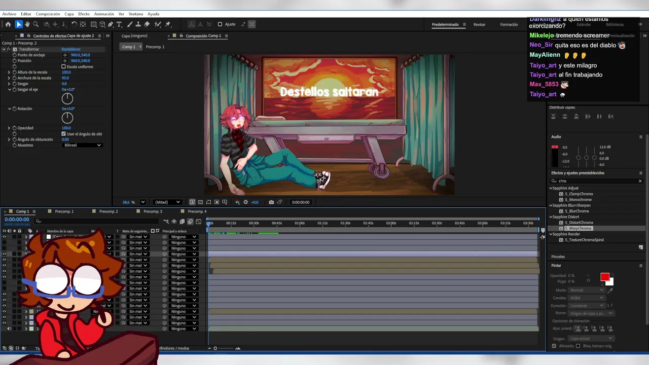Image resolution: width=649 pixels, height=365 pixels.
Task: Collapse the Sapphire Adjust category
Action: 551,188
